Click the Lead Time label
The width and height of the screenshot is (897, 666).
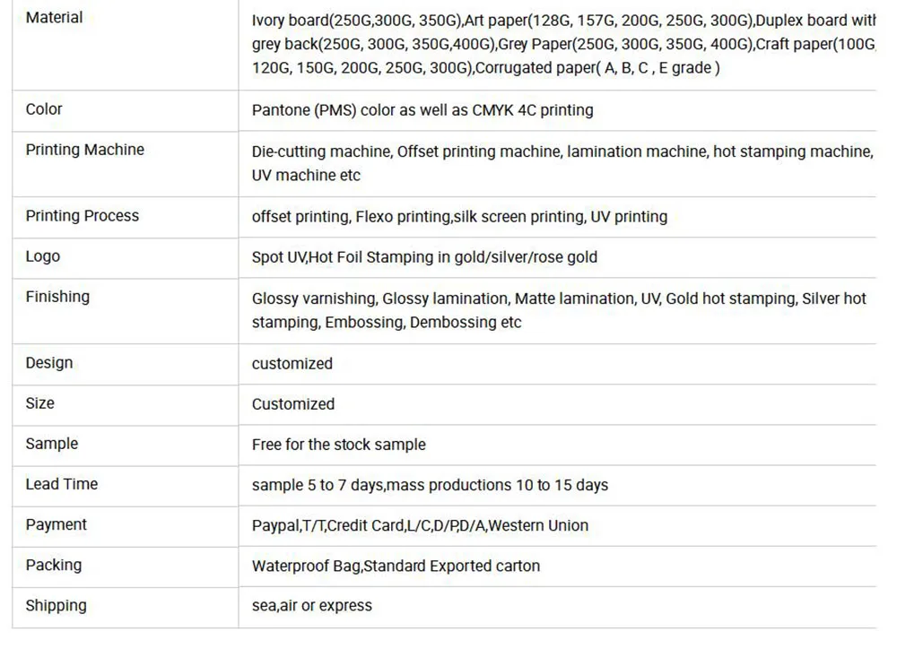(61, 484)
